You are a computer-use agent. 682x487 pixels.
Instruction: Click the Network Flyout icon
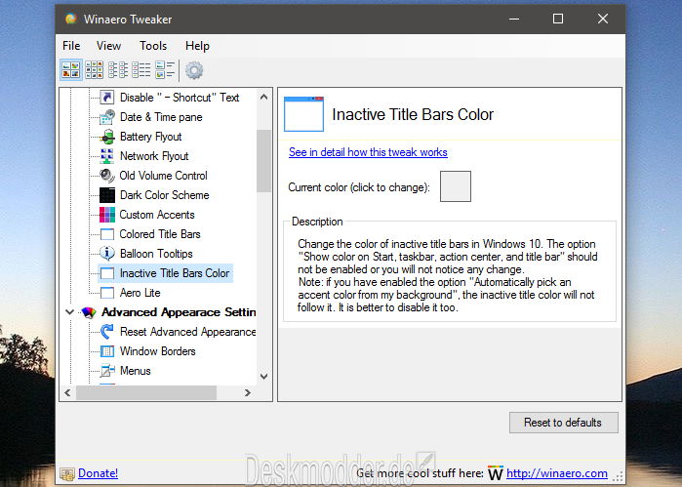(x=107, y=156)
